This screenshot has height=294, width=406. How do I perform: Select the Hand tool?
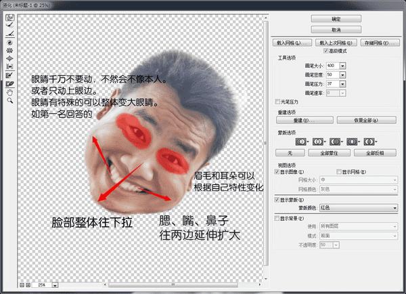(x=10, y=92)
